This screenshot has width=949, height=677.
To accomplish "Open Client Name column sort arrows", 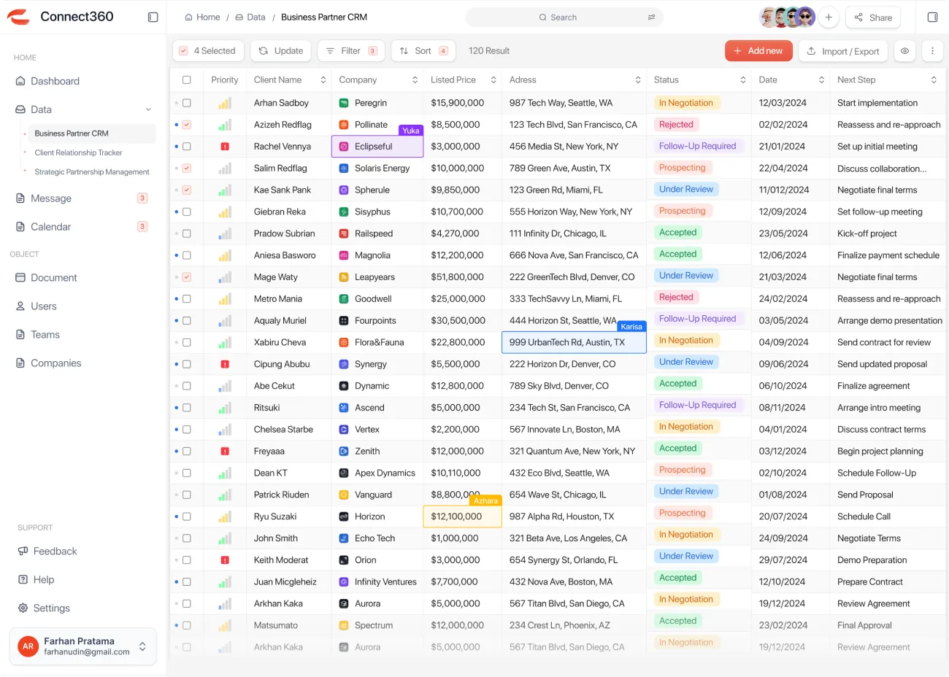I will coord(323,80).
